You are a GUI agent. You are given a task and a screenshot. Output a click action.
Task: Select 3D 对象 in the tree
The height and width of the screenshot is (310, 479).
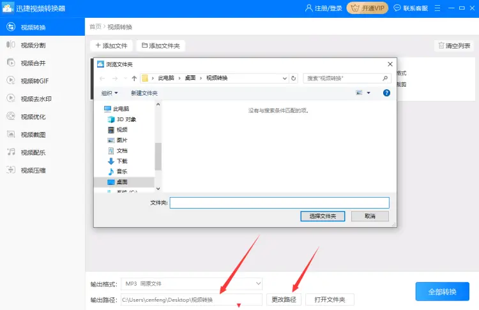tap(126, 119)
